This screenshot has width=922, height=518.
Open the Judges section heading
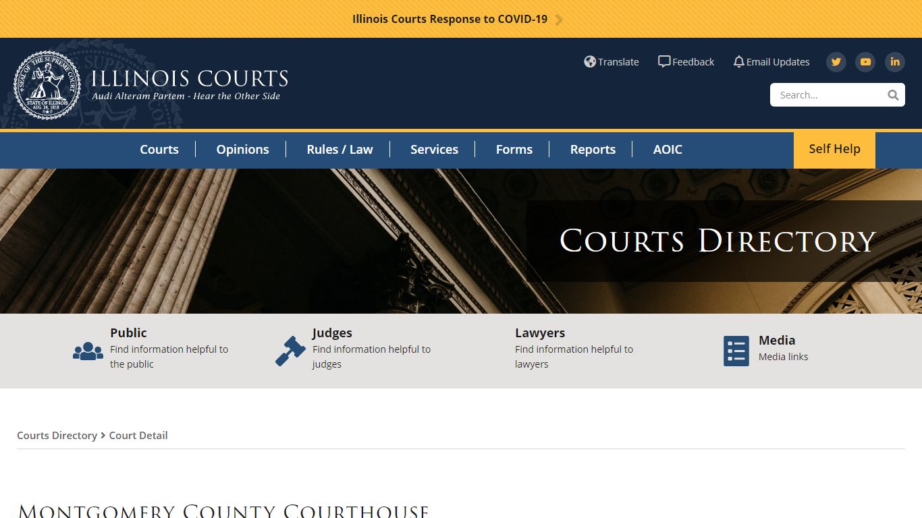coord(332,333)
